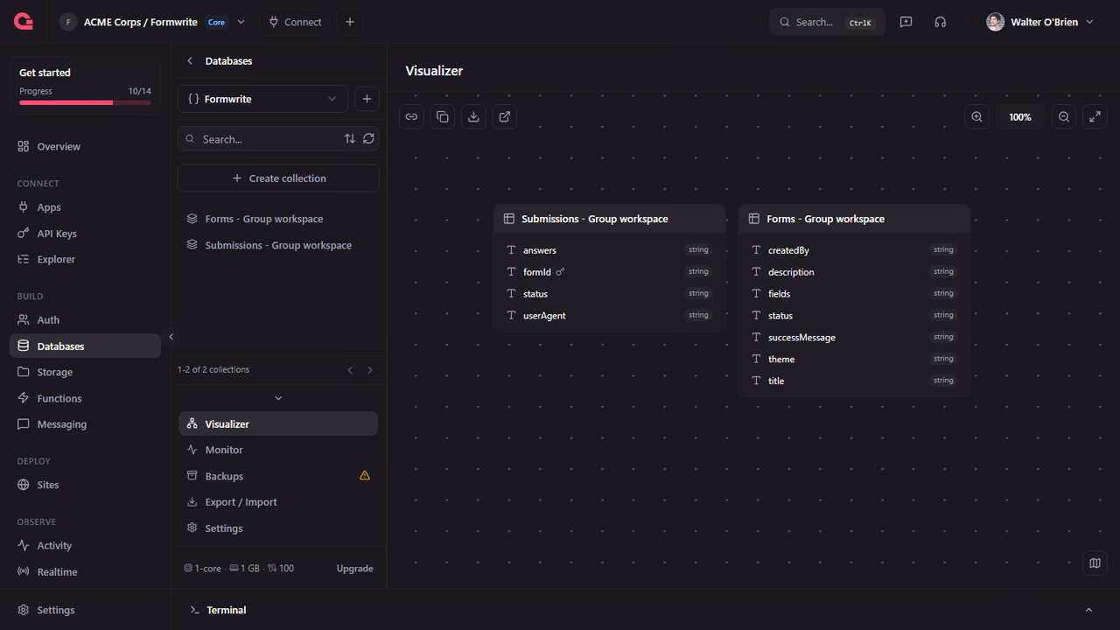The height and width of the screenshot is (630, 1120).
Task: Select Submissions - Group workspace in the collections list
Action: click(x=278, y=245)
